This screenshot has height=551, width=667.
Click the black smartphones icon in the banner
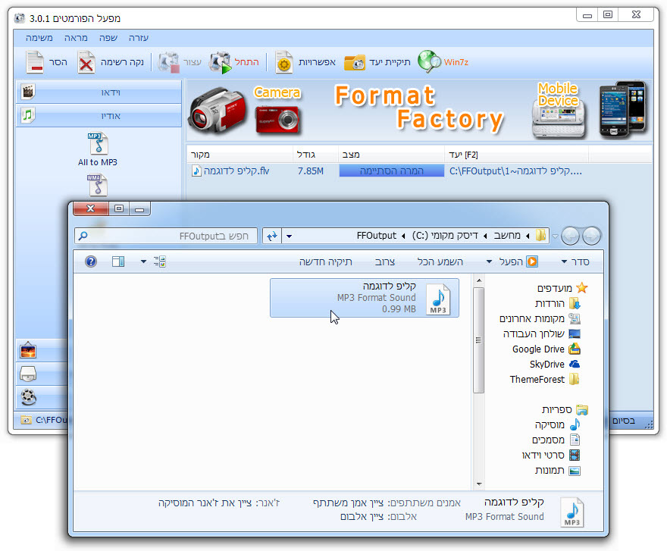[623, 109]
